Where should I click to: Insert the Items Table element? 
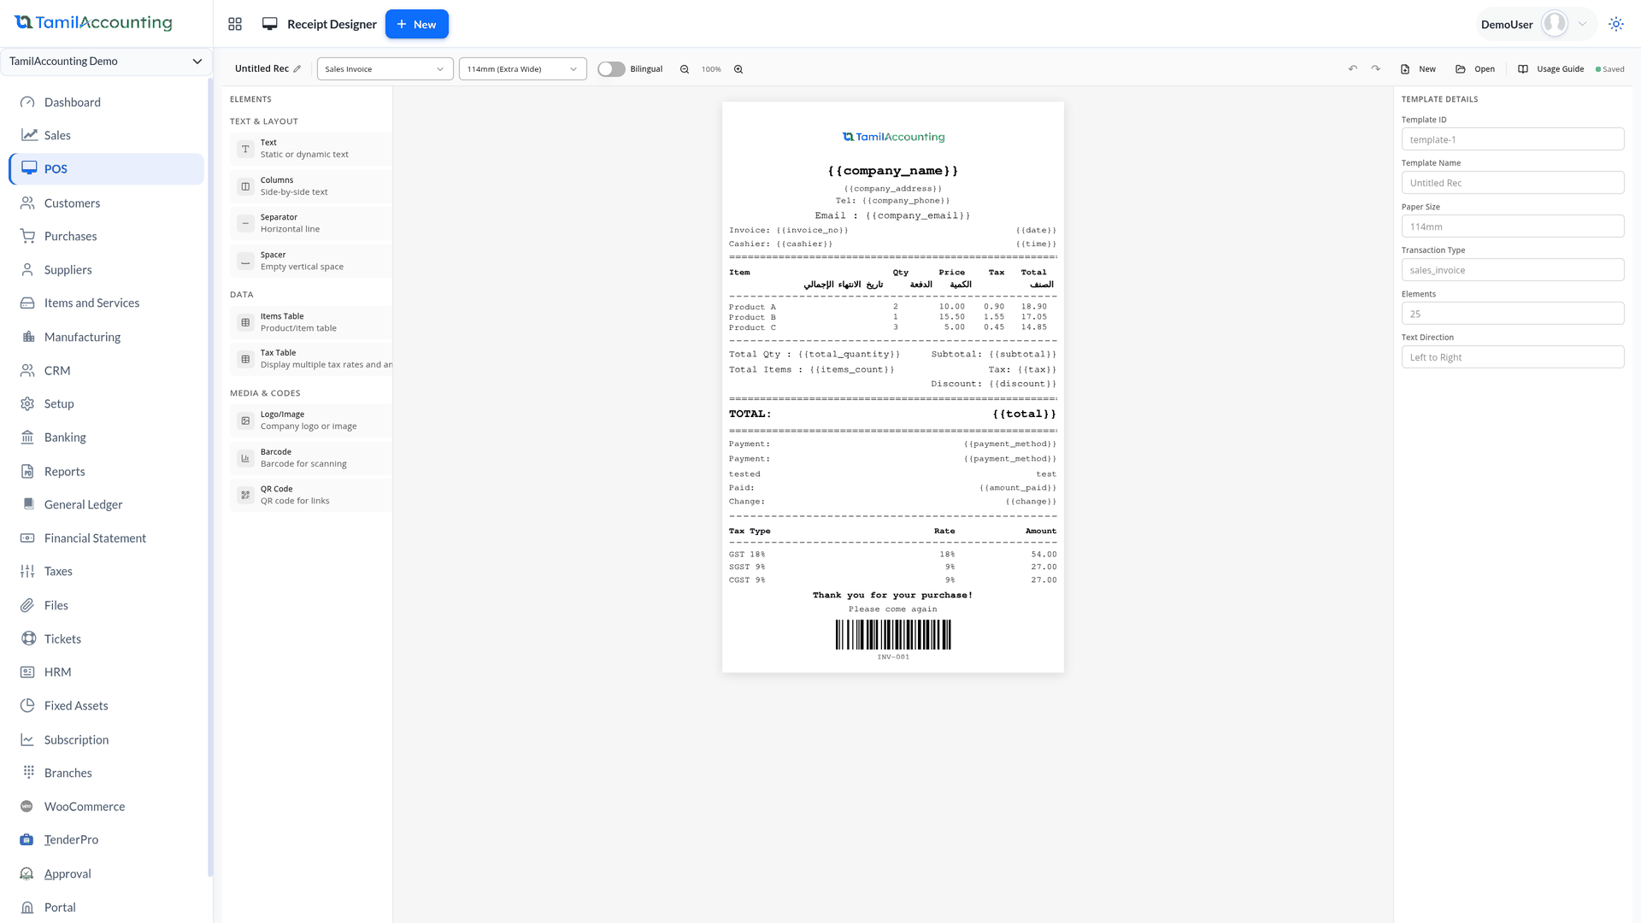coord(311,322)
